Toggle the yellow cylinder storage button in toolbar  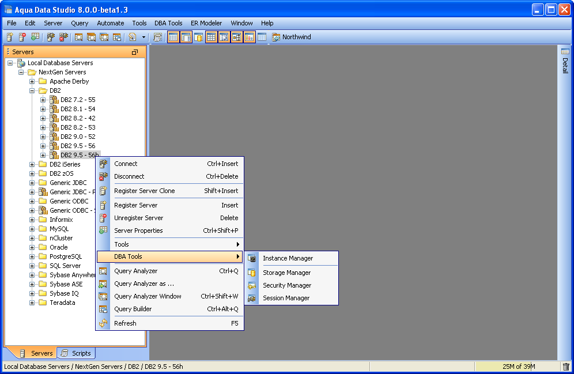(x=198, y=37)
